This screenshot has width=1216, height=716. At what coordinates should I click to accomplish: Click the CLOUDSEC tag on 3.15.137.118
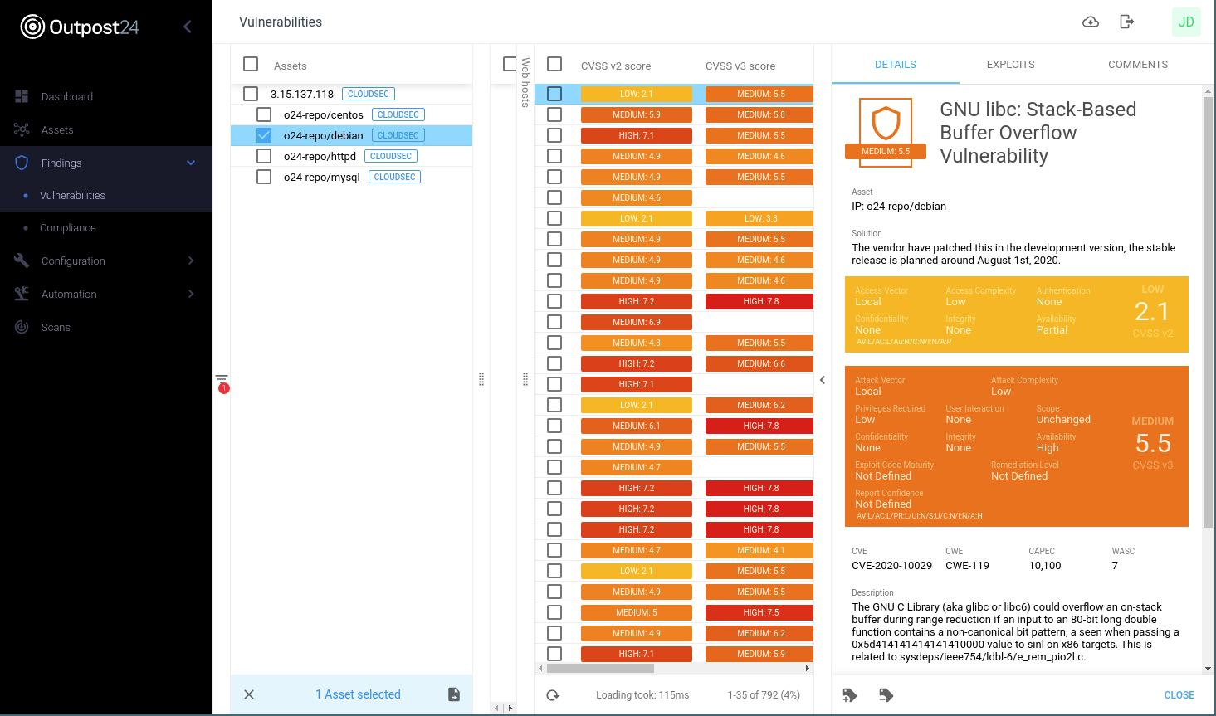pyautogui.click(x=369, y=94)
